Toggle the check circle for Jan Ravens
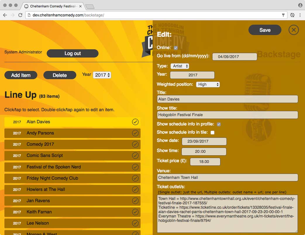The width and height of the screenshot is (305, 235). tap(135, 201)
